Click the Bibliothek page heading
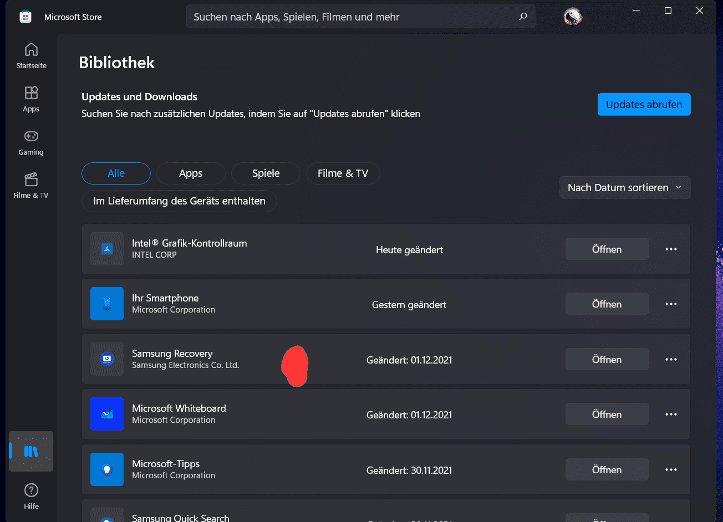The width and height of the screenshot is (723, 522). [x=117, y=63]
